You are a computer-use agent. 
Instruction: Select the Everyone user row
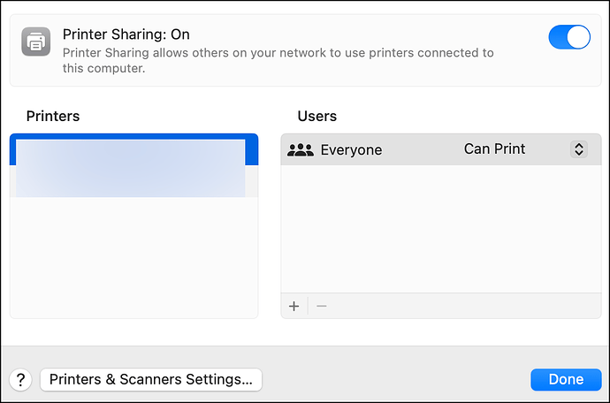[441, 149]
